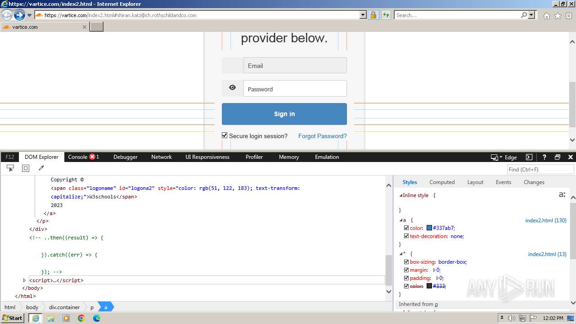Image resolution: width=576 pixels, height=324 pixels.
Task: Switch to the Console tab
Action: point(77,157)
